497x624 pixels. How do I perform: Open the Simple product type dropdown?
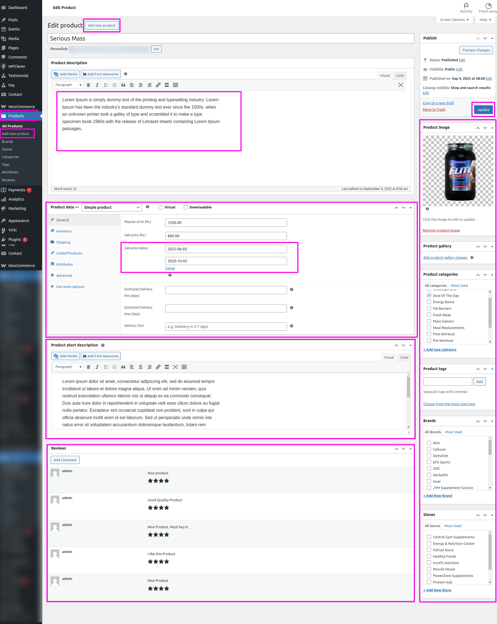click(x=112, y=208)
